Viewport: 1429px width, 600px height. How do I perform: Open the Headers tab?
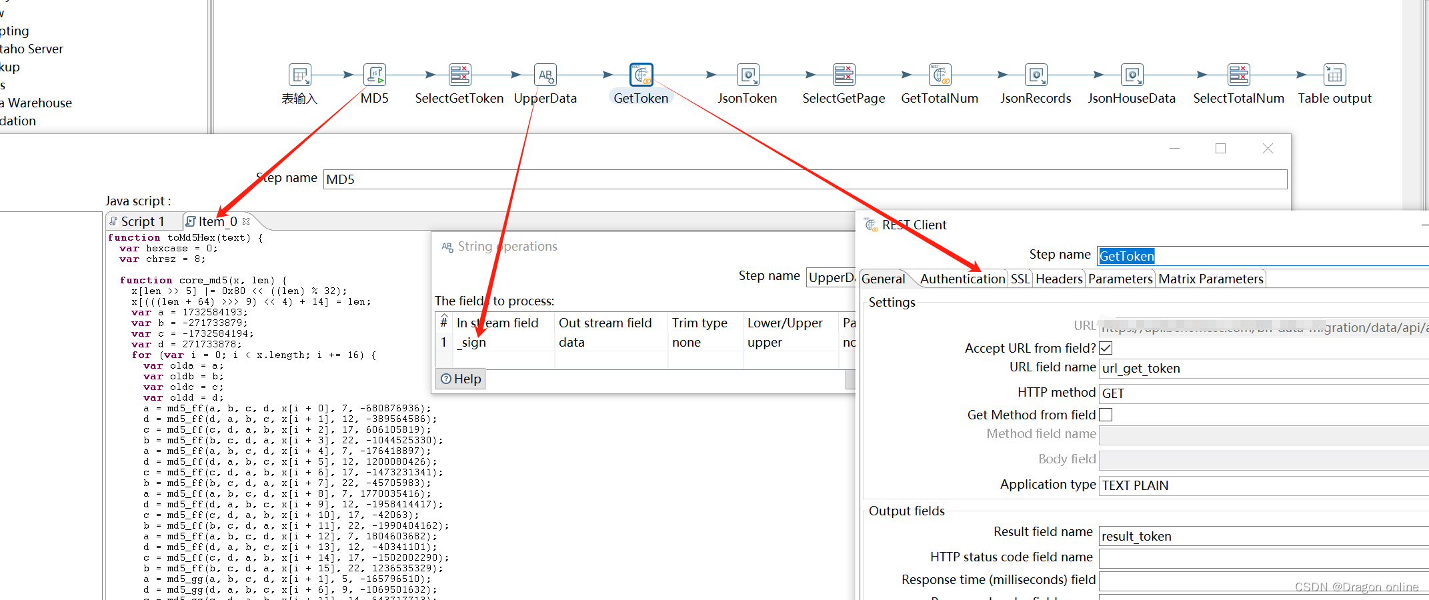pyautogui.click(x=1059, y=279)
